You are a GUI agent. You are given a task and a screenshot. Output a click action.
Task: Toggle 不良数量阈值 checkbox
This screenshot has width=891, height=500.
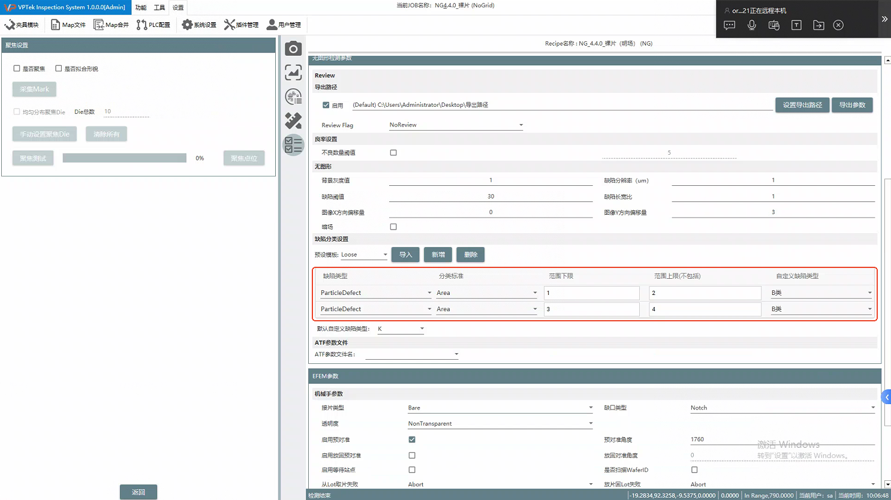pos(393,153)
